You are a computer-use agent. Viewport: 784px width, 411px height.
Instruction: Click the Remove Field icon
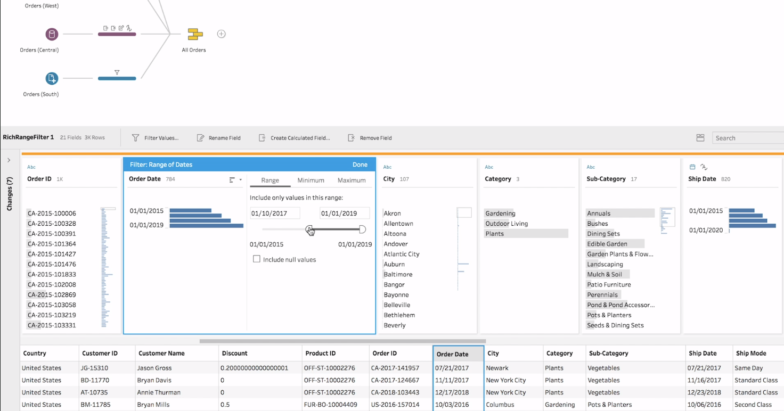(x=351, y=138)
